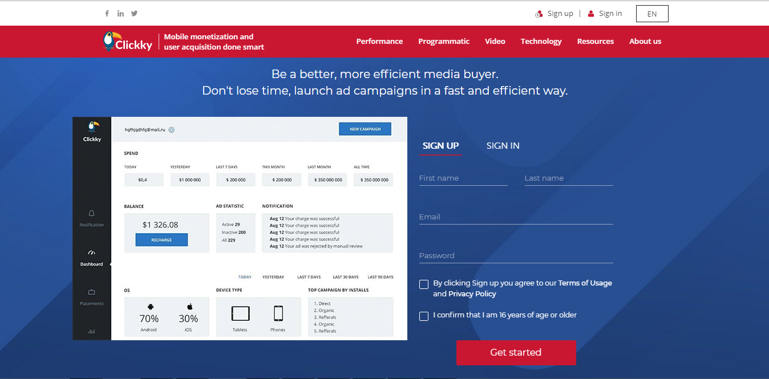Click the RECHARGE button under balance
Viewport: 769px width, 379px height.
click(161, 240)
